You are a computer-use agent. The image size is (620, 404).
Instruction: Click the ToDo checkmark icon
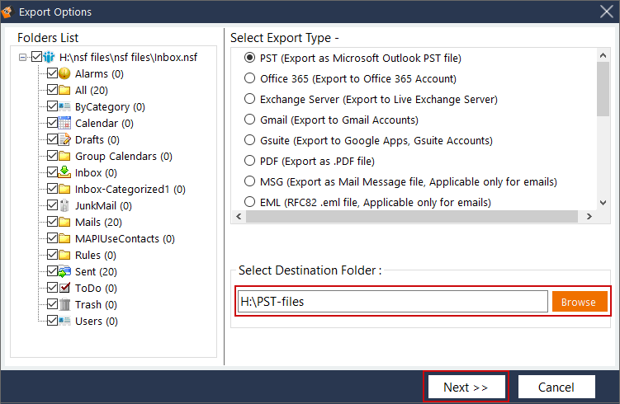coord(65,289)
